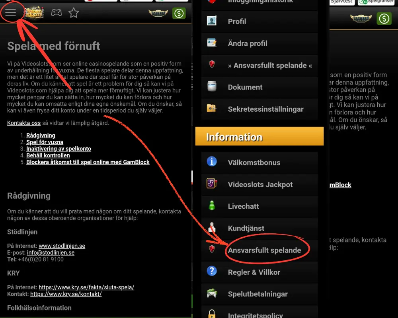Click the favorites star icon

[x=74, y=13]
